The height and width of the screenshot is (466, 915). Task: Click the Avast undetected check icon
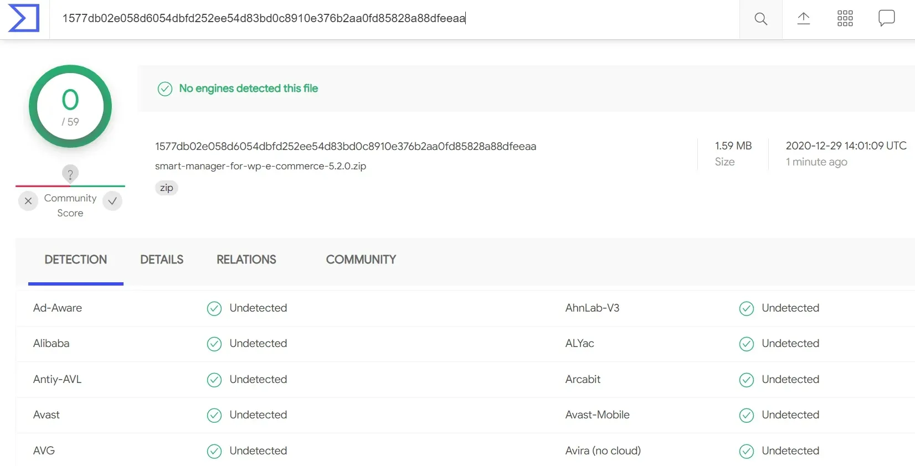tap(214, 415)
